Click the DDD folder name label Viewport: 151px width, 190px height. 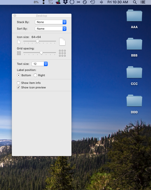pyautogui.click(x=134, y=112)
